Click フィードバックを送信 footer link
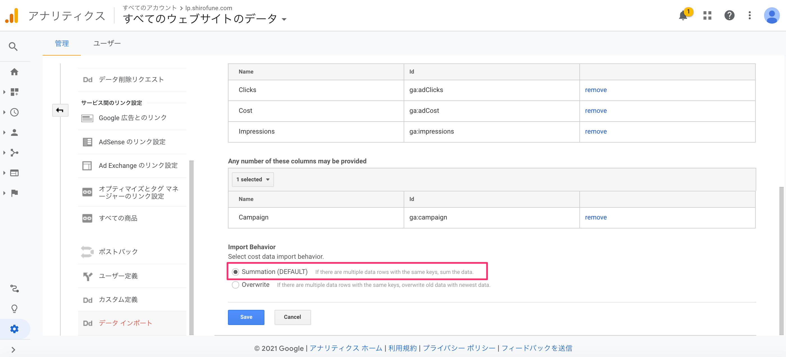The image size is (786, 357). click(537, 348)
